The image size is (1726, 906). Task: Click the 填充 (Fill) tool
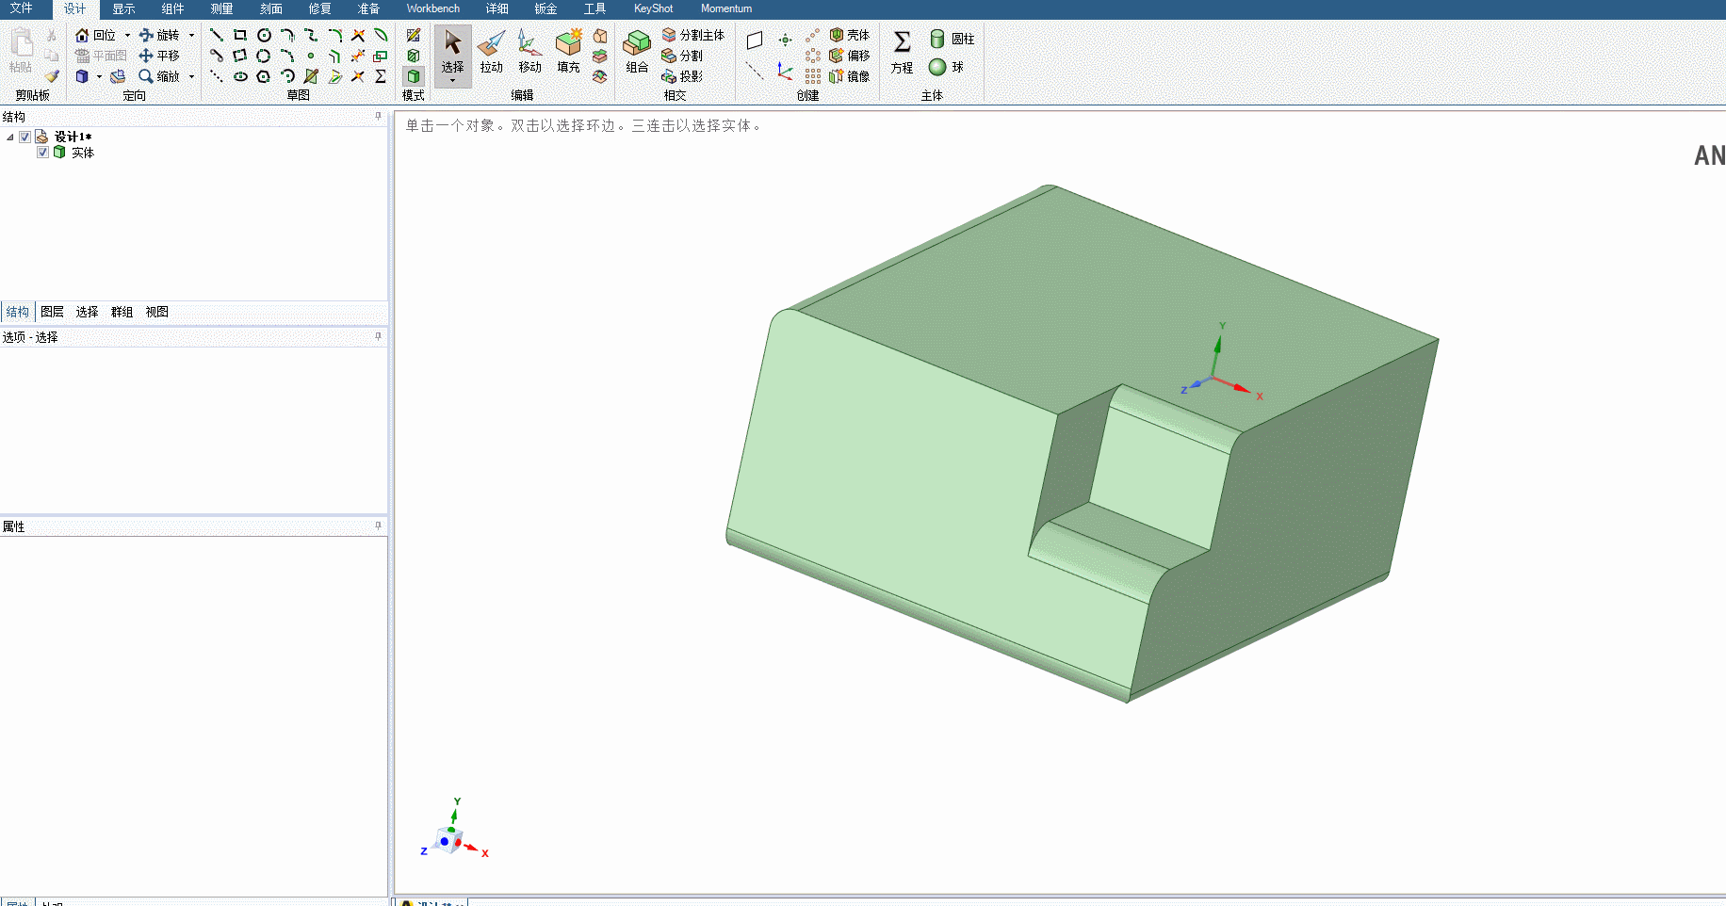tap(569, 52)
